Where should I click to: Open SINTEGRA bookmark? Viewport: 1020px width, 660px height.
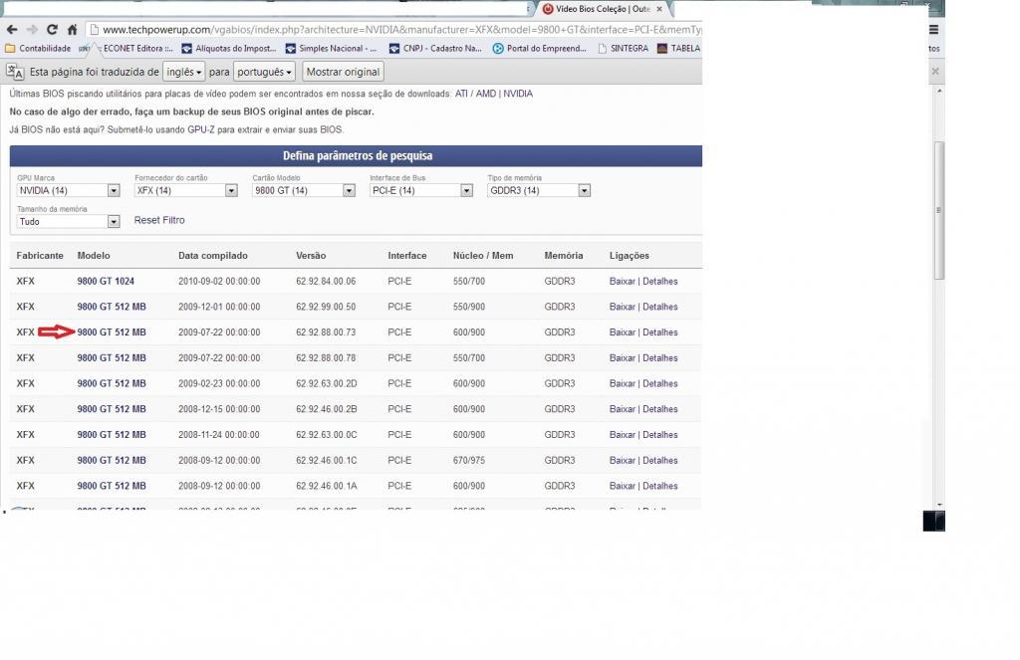(x=623, y=48)
